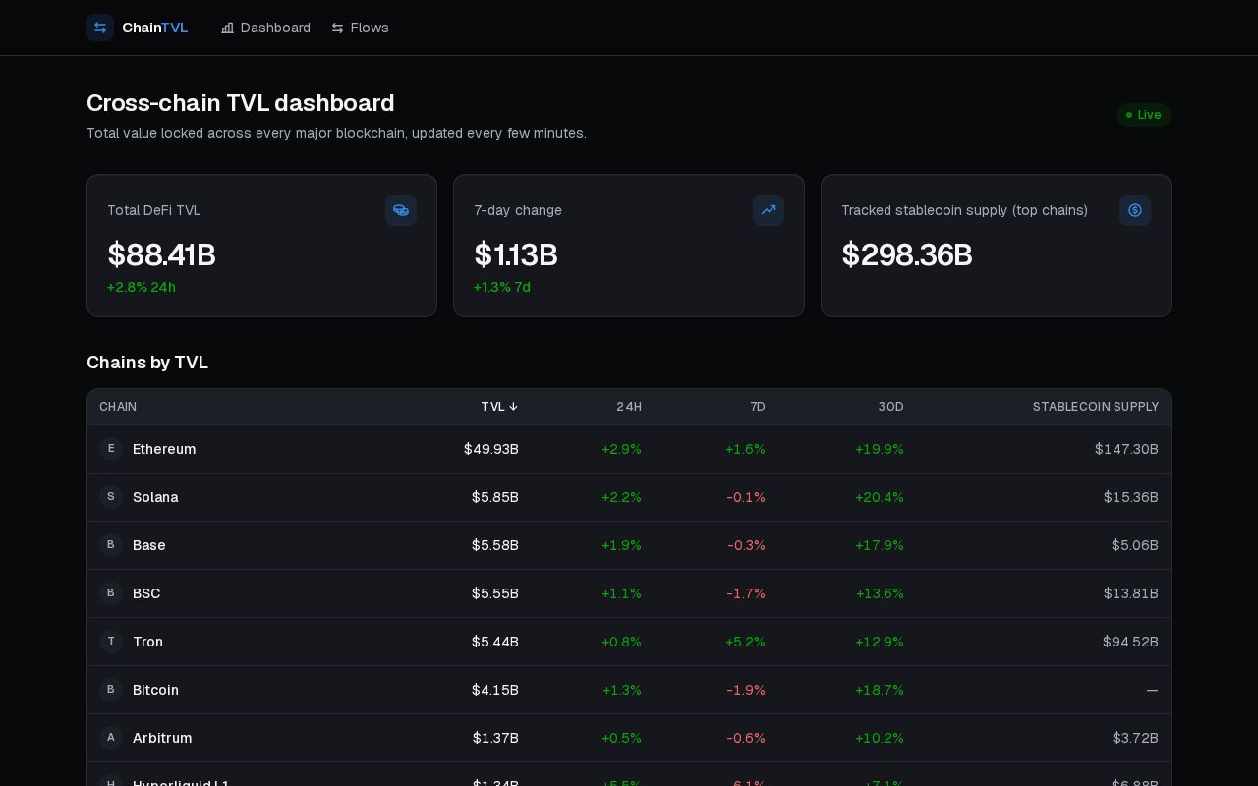This screenshot has width=1258, height=786.
Task: Sort by Chain column header
Action: pos(118,407)
